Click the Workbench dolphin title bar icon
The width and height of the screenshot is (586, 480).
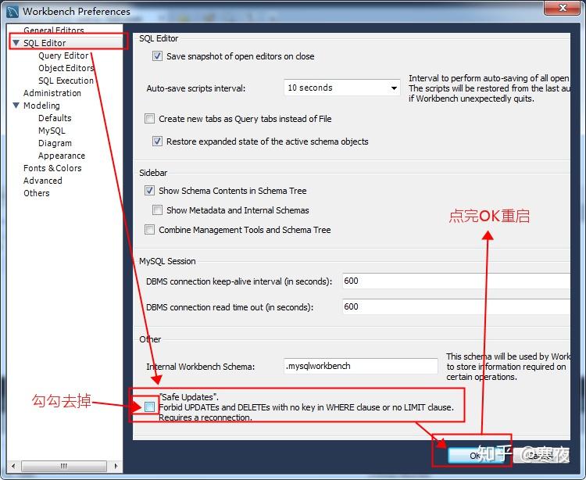click(13, 12)
